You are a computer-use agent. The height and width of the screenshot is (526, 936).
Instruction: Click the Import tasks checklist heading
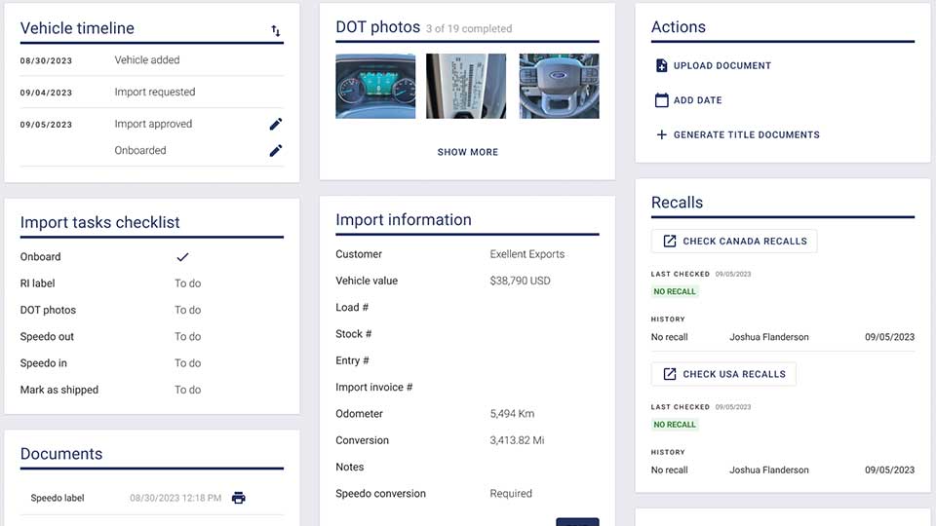tap(99, 222)
